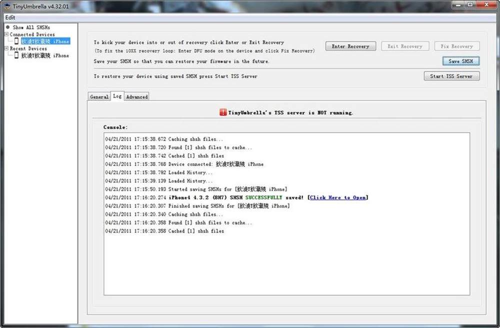The image size is (500, 328).
Task: Click the first 'Caching shsh files...' log line
Action: coord(164,139)
